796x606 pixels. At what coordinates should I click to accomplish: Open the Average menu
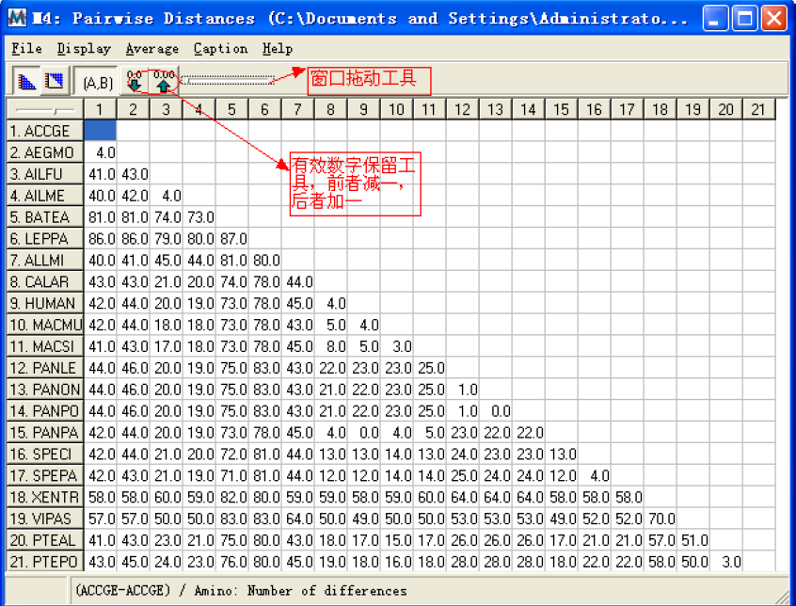click(152, 49)
